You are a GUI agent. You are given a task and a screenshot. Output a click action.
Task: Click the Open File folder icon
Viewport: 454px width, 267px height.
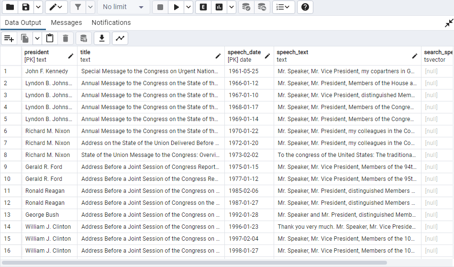[10, 7]
